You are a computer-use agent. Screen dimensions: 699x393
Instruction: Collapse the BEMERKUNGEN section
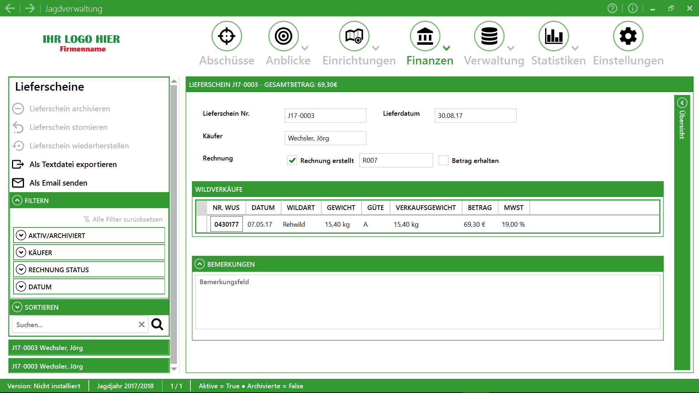pos(200,264)
